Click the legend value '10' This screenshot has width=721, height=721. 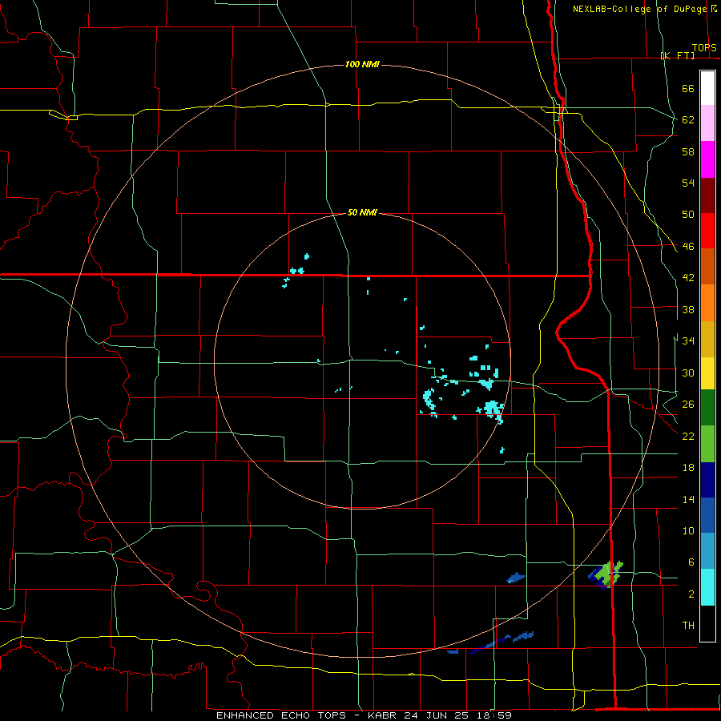(688, 531)
